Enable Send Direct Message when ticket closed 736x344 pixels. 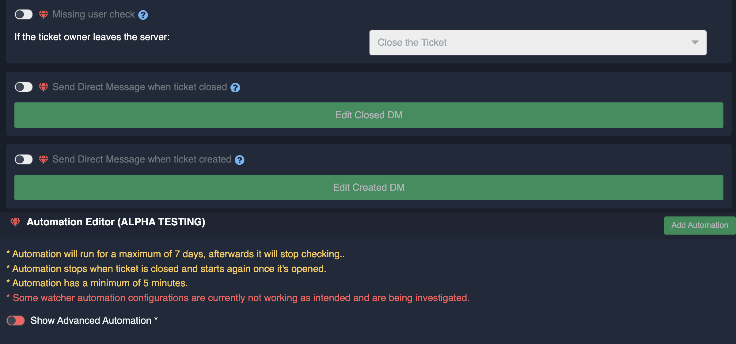click(x=23, y=87)
